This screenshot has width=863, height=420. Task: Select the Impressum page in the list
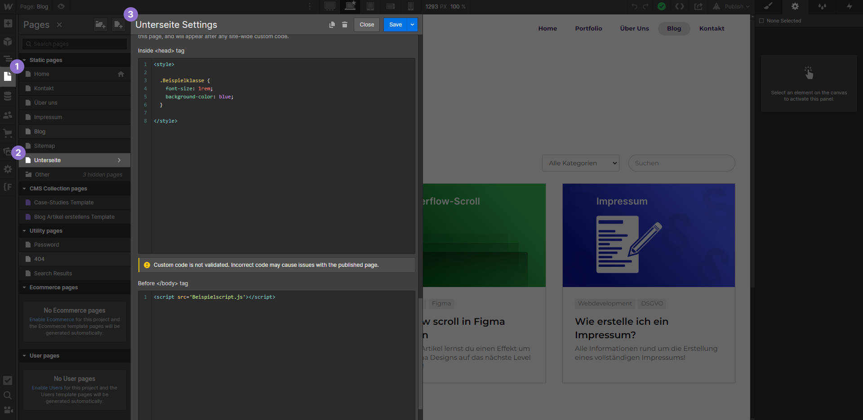[x=75, y=117]
